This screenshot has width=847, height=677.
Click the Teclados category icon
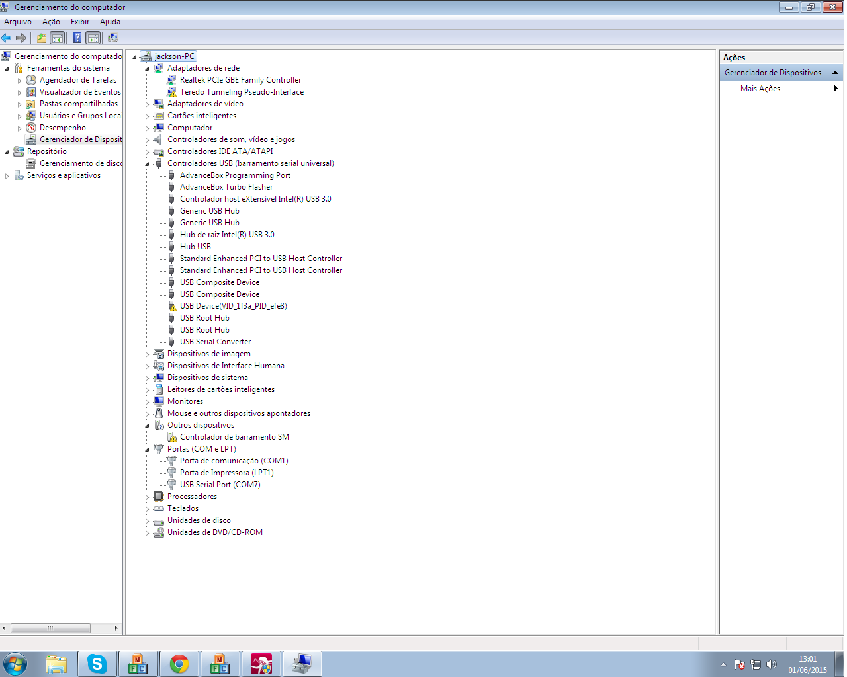tap(159, 508)
